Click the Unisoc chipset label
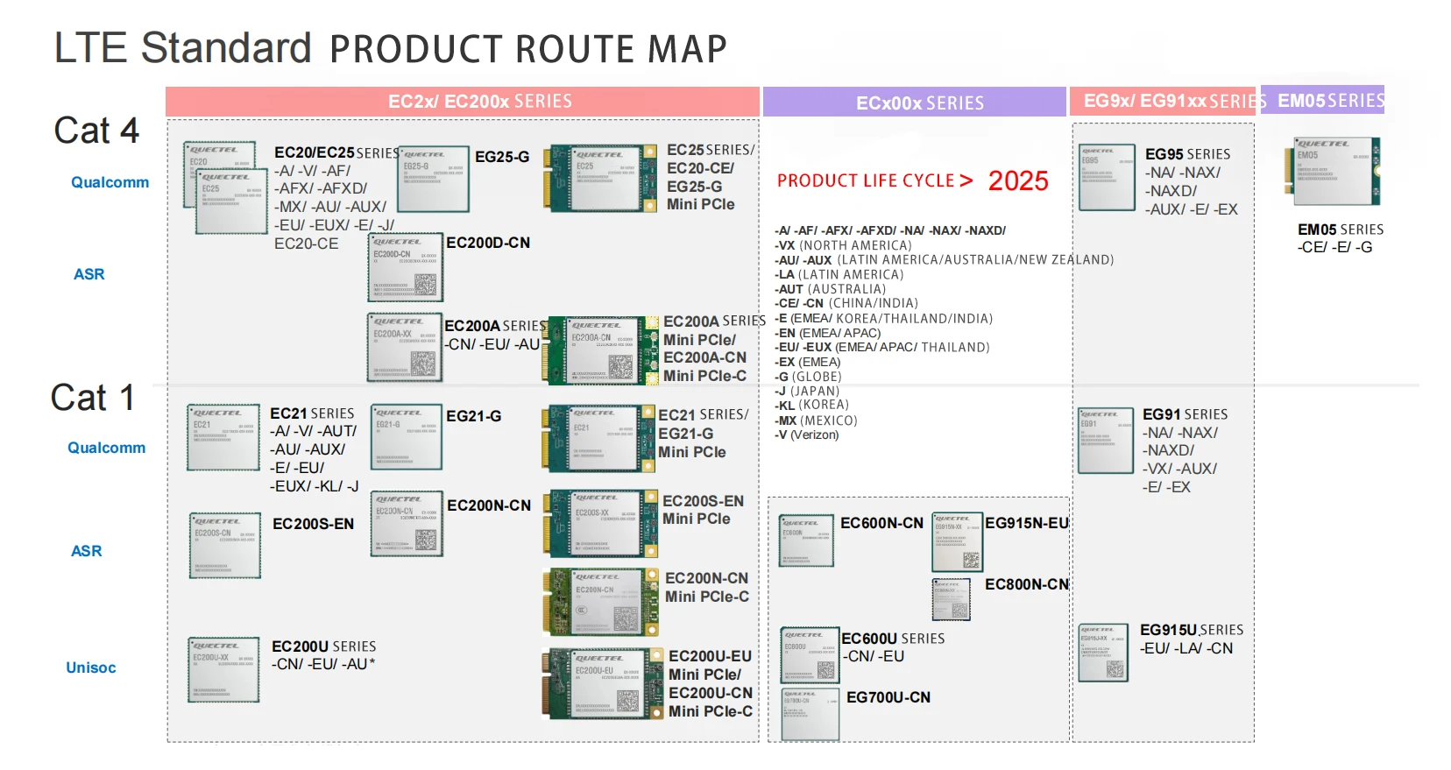 tap(91, 668)
